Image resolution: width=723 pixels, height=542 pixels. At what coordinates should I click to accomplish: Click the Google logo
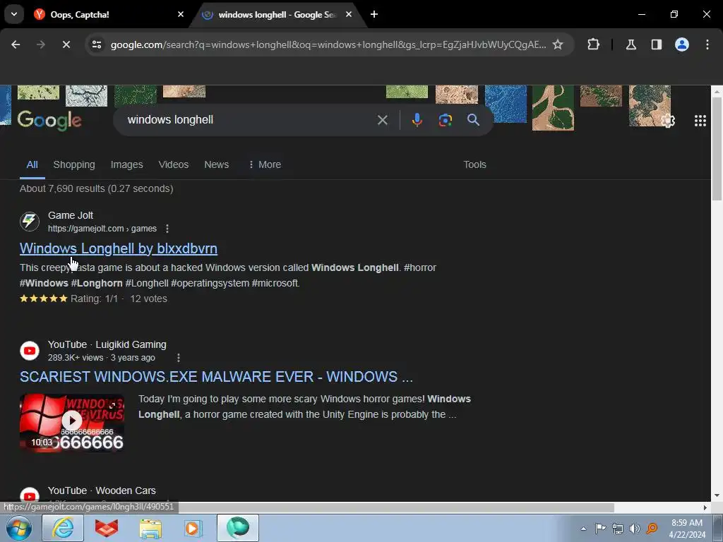click(x=49, y=121)
